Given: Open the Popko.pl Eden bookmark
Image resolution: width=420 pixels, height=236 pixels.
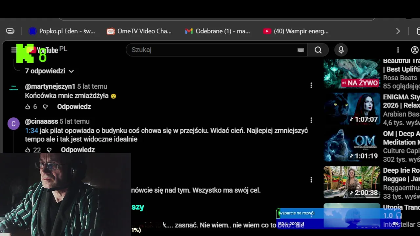Looking at the screenshot, I should (62, 31).
